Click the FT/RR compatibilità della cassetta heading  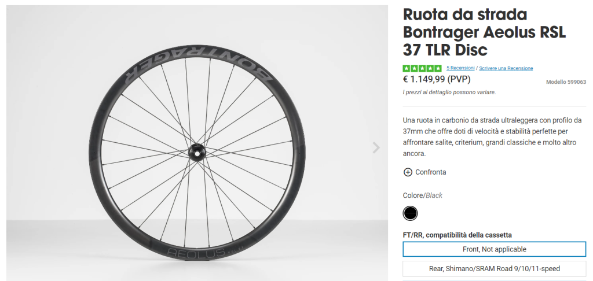457,235
